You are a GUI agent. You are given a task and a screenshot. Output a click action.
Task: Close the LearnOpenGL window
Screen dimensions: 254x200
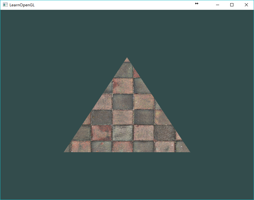click(246, 5)
